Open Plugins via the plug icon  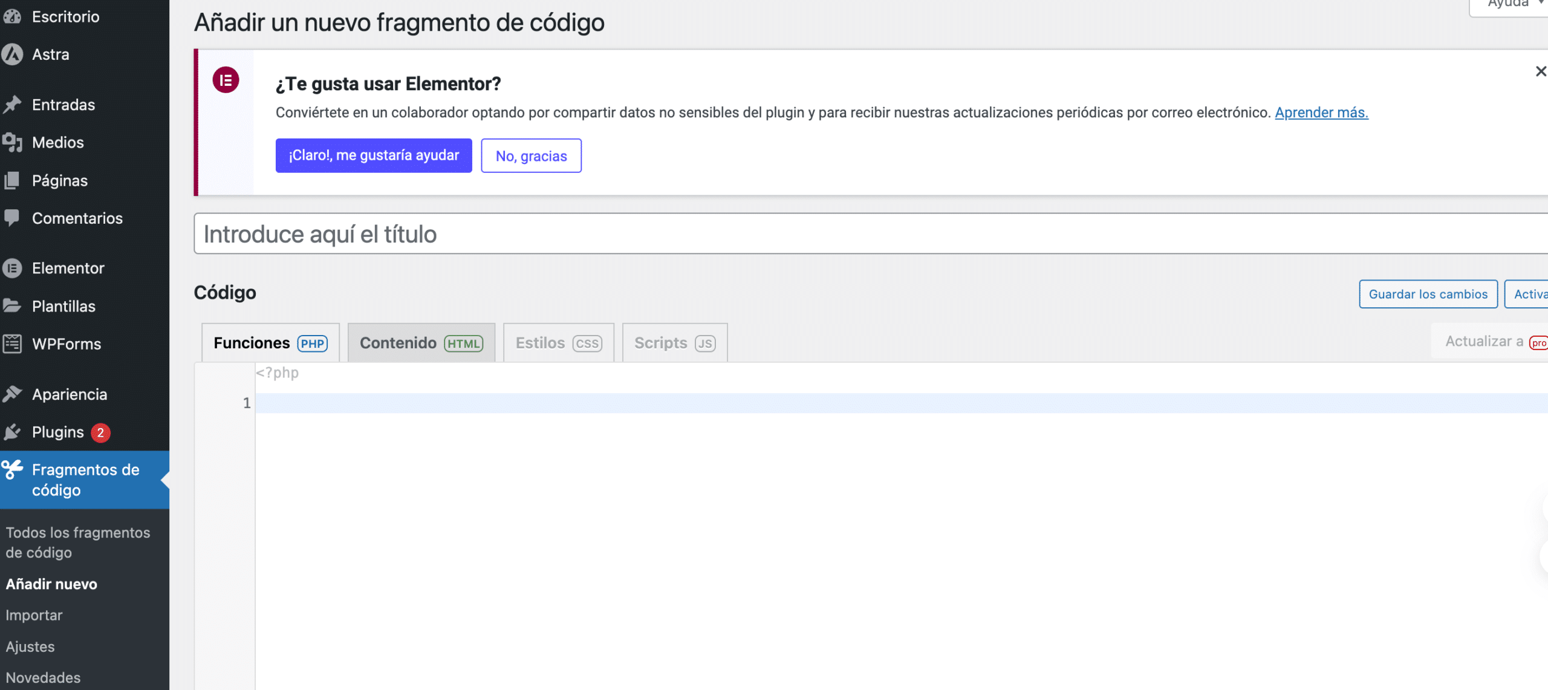(12, 432)
